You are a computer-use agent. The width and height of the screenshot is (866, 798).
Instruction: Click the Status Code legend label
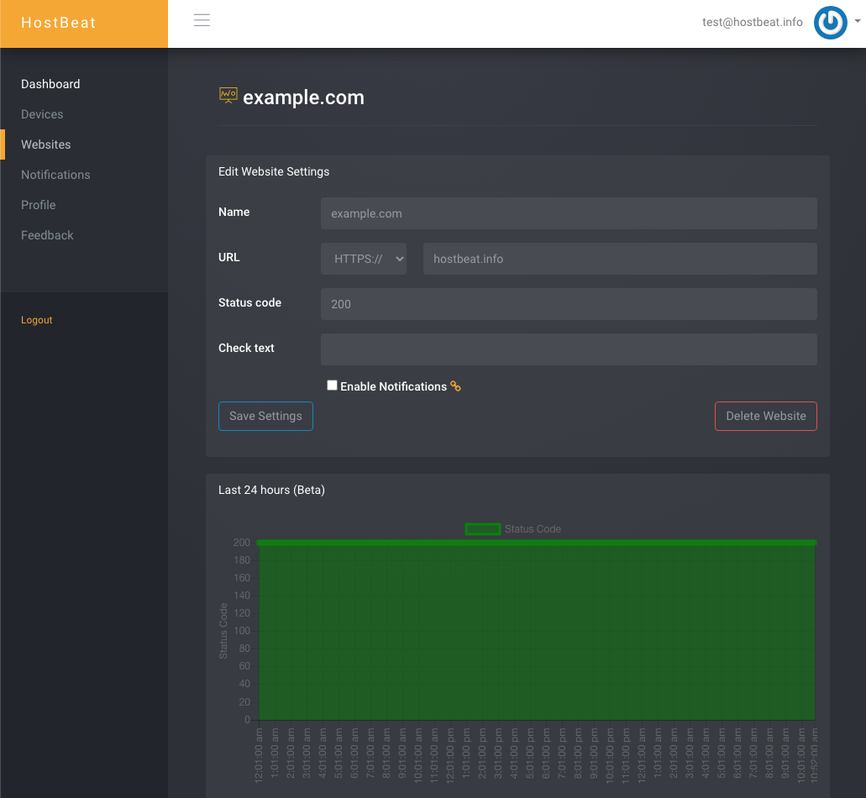pos(533,529)
